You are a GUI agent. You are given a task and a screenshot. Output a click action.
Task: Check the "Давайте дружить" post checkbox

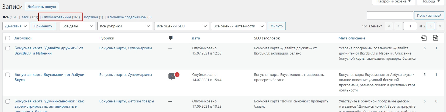click(x=8, y=48)
